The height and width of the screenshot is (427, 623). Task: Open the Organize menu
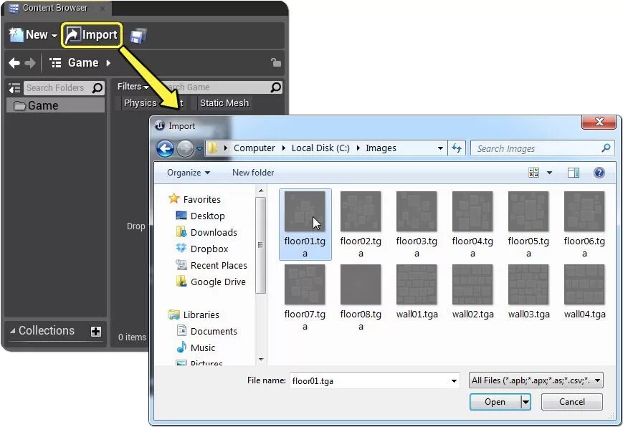[x=189, y=173]
